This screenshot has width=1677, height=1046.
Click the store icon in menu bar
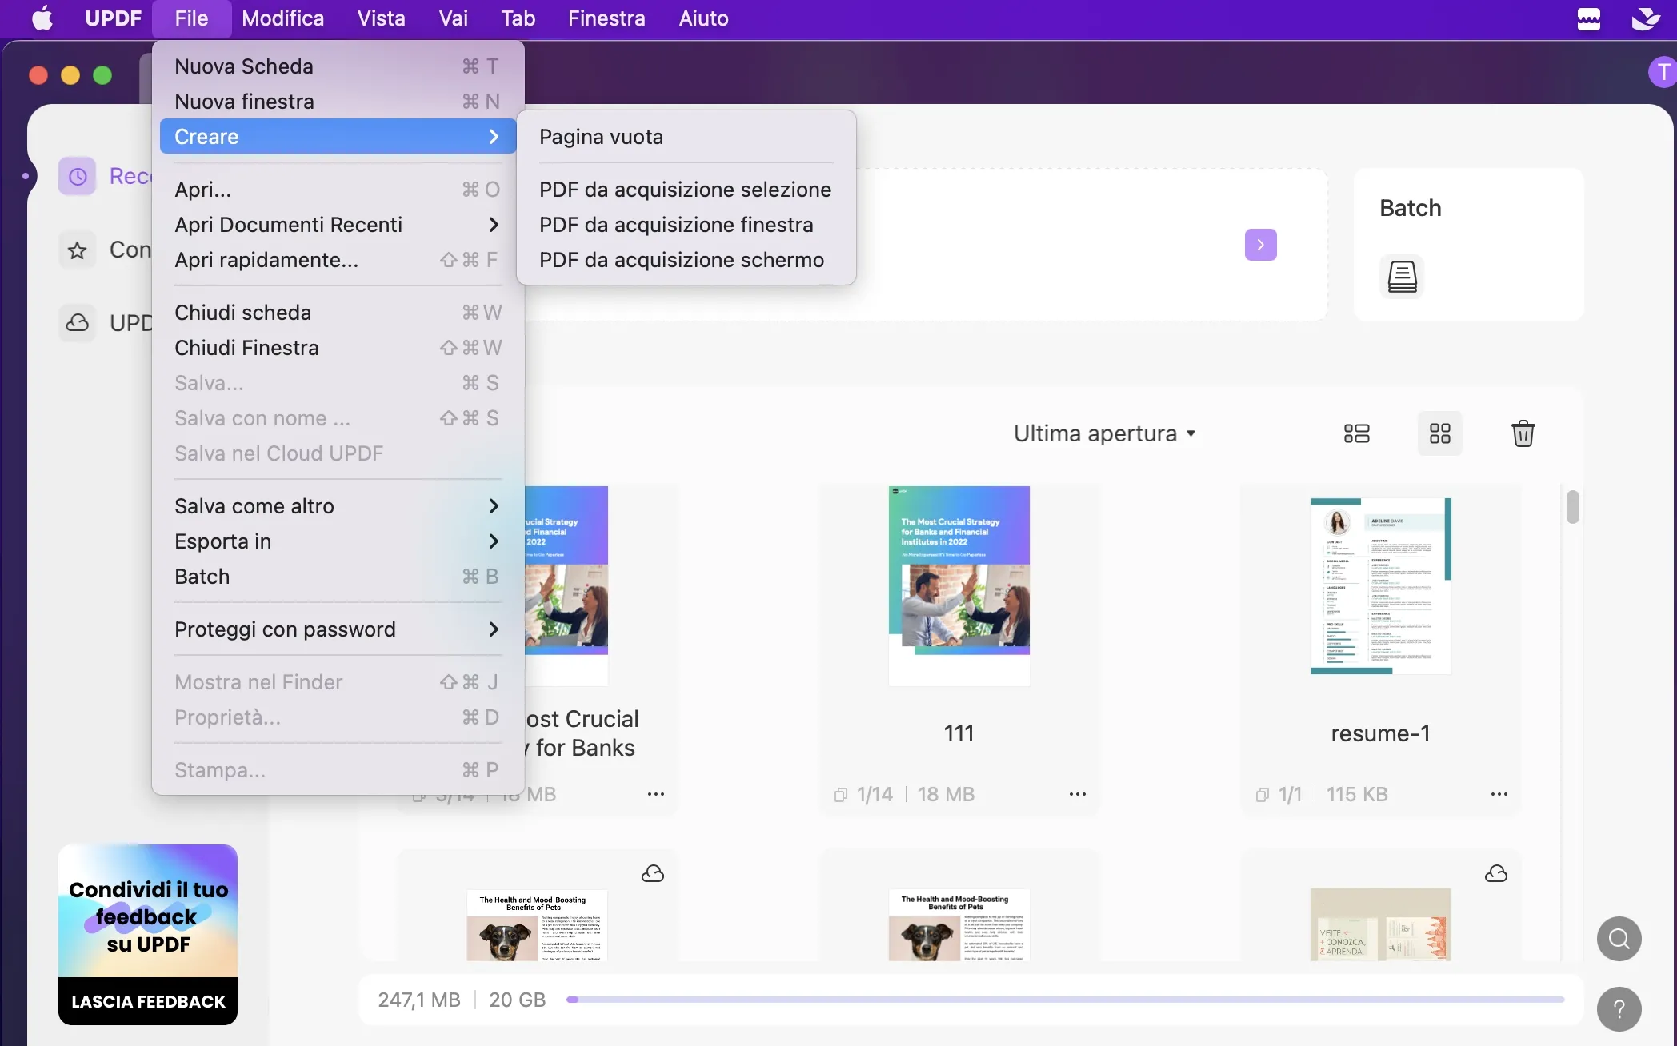[x=1589, y=18]
